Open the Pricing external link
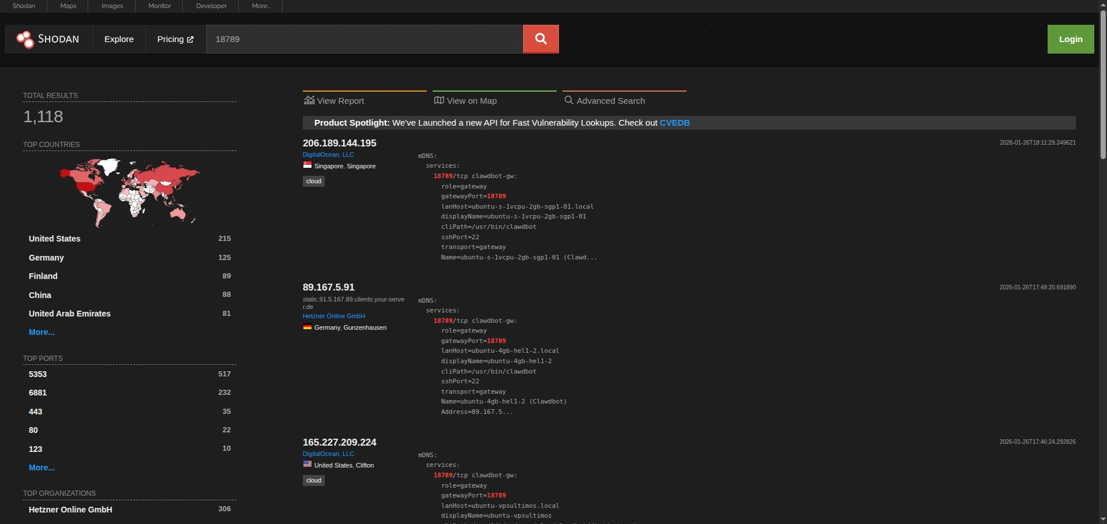1107x524 pixels. click(175, 39)
